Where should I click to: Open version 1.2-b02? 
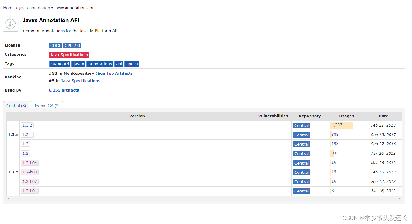30,181
